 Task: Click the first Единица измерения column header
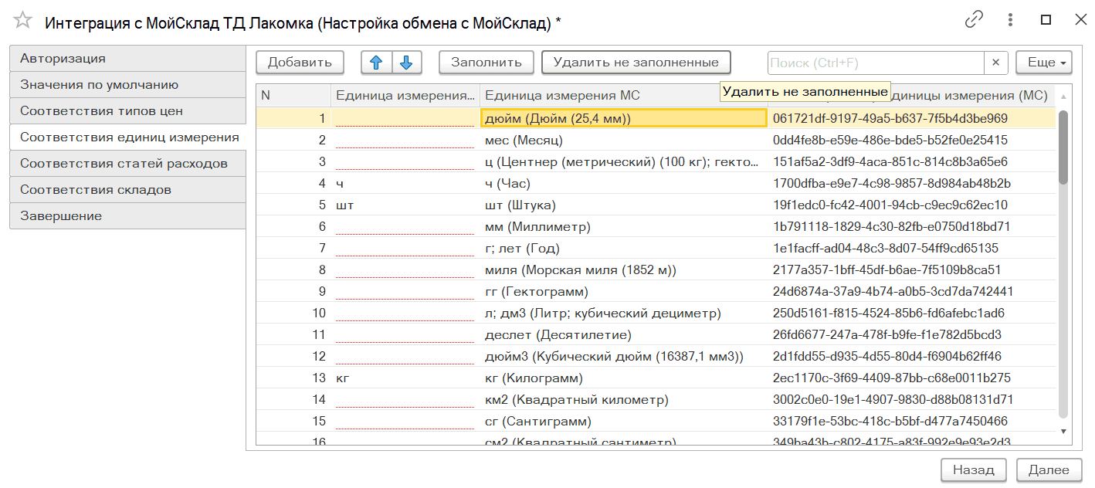(x=405, y=96)
